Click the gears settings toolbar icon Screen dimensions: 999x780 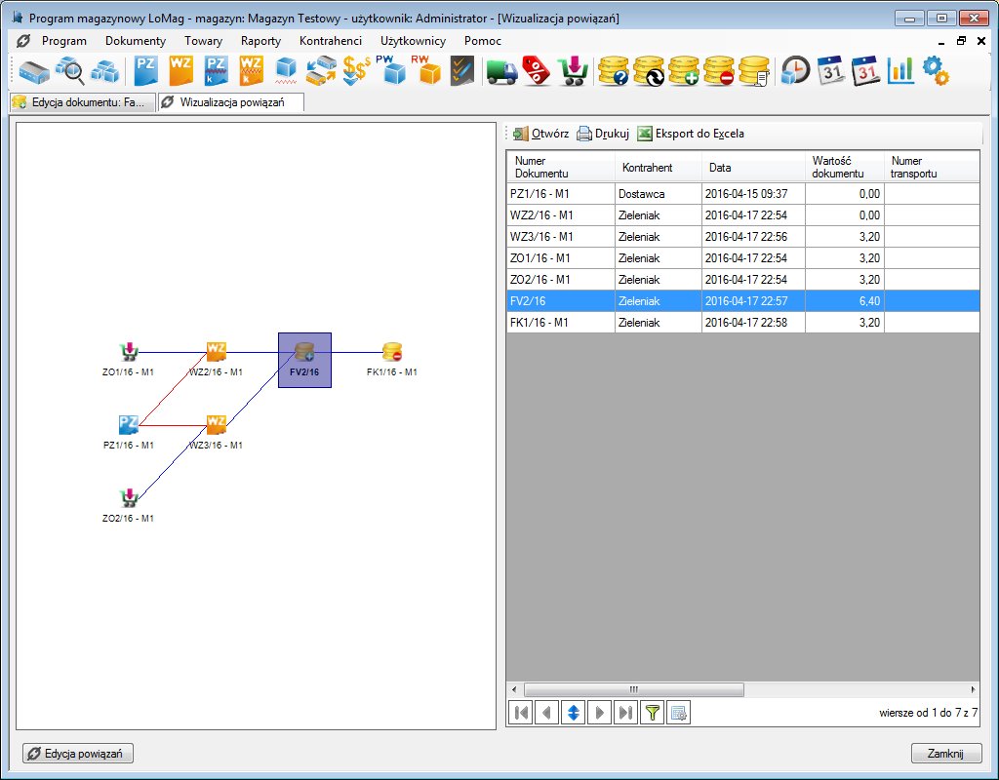coord(935,71)
